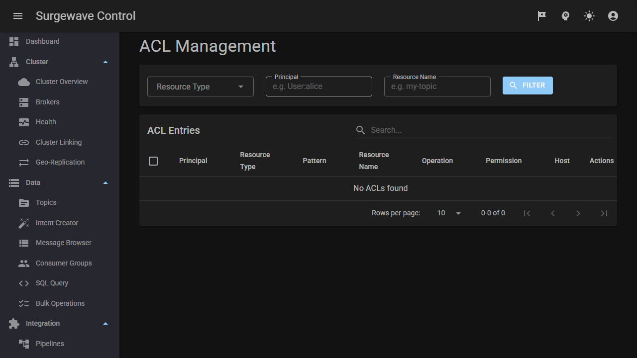637x358 pixels.
Task: Click the FILTER button
Action: [528, 86]
